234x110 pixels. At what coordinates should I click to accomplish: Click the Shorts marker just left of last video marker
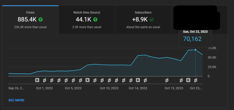181,80
